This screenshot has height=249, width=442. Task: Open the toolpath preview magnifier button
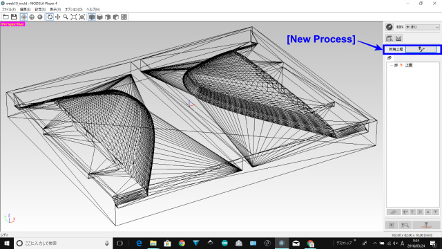[x=405, y=225]
